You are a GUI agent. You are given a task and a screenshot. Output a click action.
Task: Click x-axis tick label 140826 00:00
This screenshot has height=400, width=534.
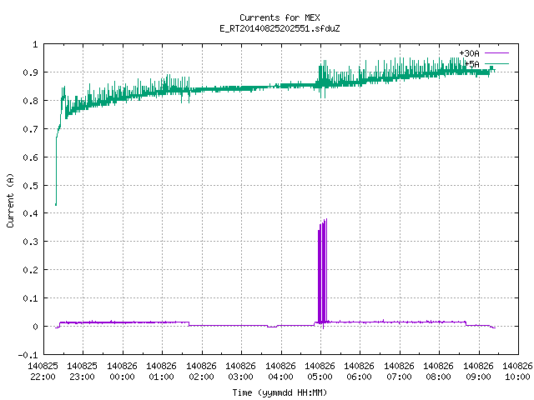point(122,372)
